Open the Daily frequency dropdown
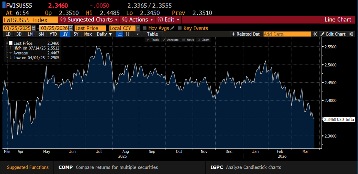The height and width of the screenshot is (174, 358). (104, 34)
